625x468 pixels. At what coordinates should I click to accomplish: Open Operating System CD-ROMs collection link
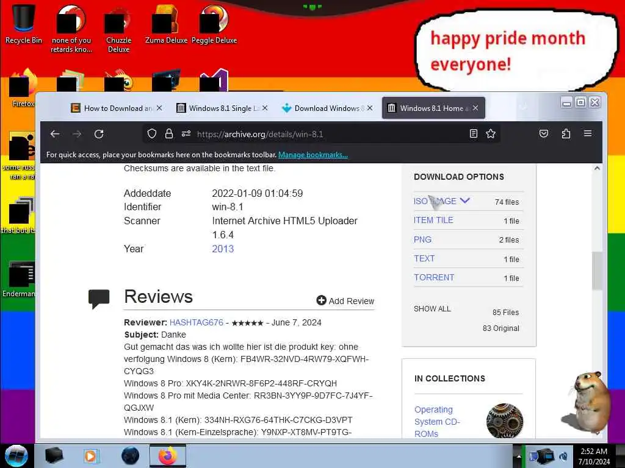click(437, 422)
